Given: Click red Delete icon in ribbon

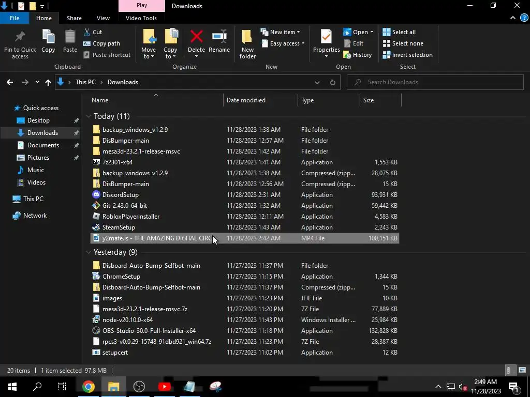Looking at the screenshot, I should (196, 37).
